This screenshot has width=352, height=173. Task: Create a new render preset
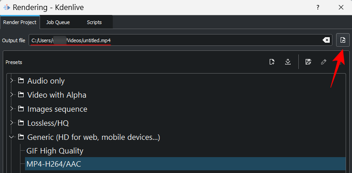[x=272, y=62]
